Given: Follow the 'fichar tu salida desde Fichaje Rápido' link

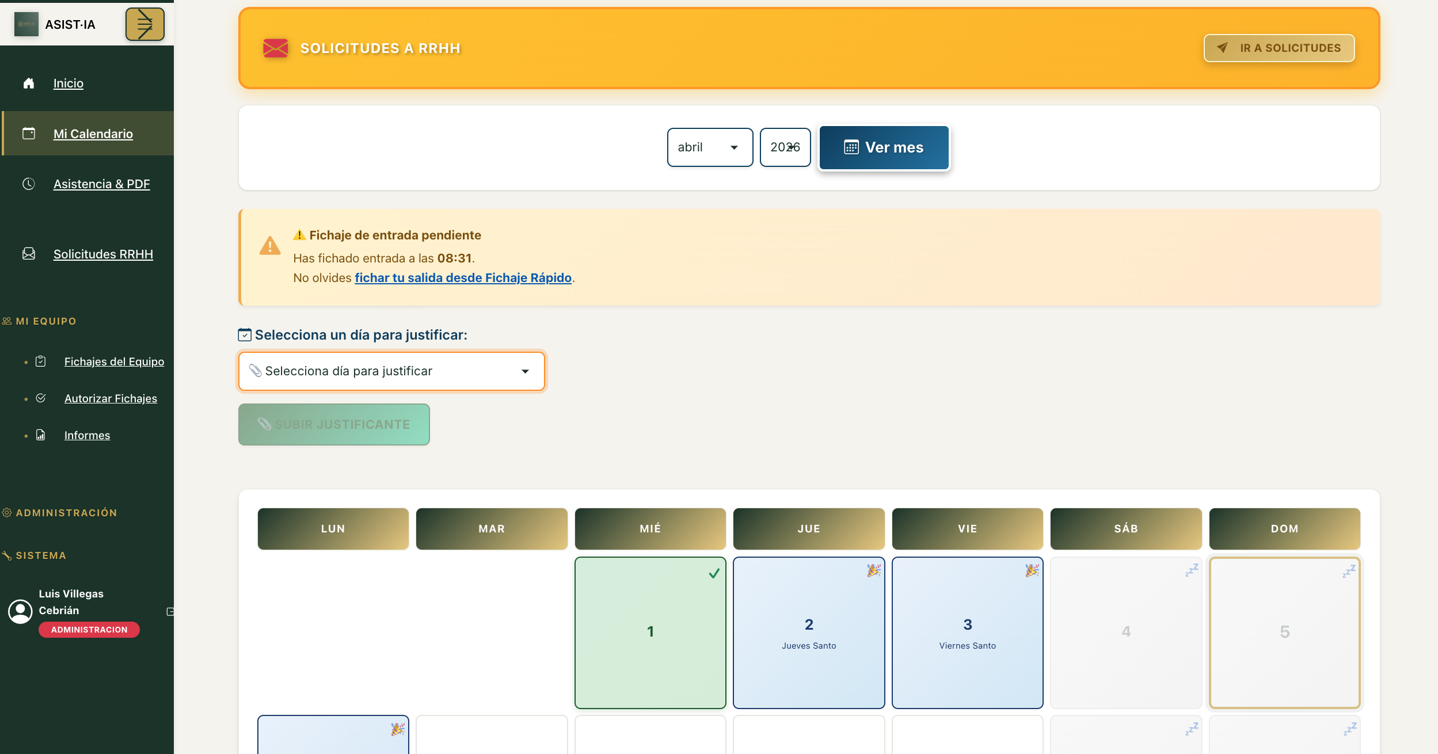Looking at the screenshot, I should pos(463,278).
